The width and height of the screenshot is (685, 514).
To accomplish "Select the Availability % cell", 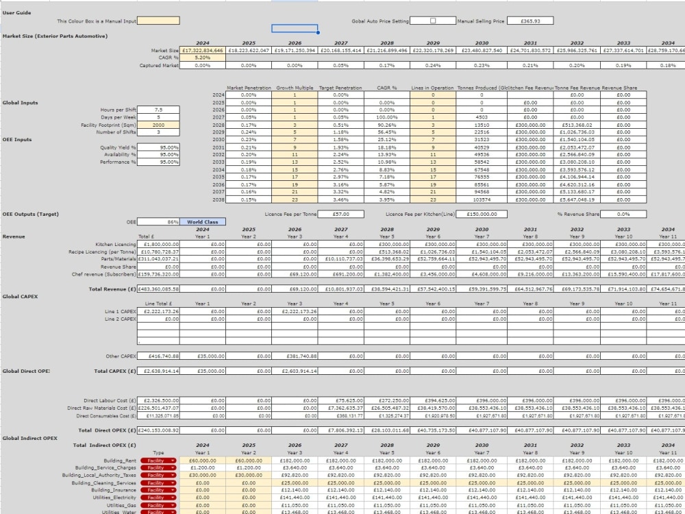I will point(158,154).
